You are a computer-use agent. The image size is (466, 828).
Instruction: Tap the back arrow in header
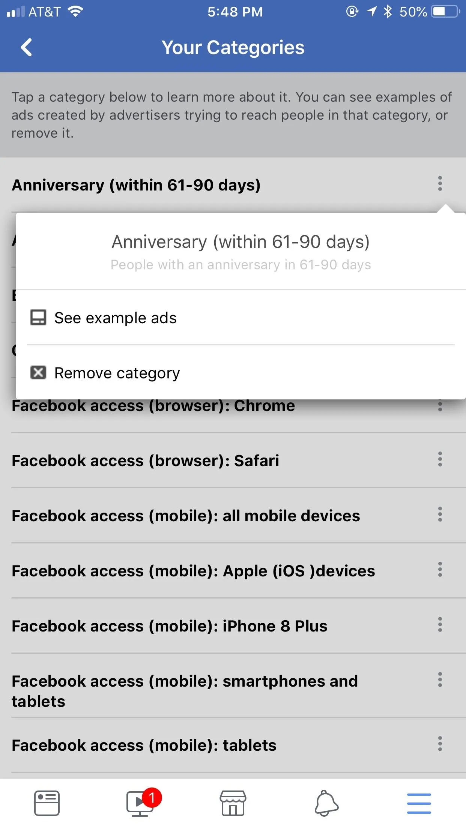(x=26, y=48)
